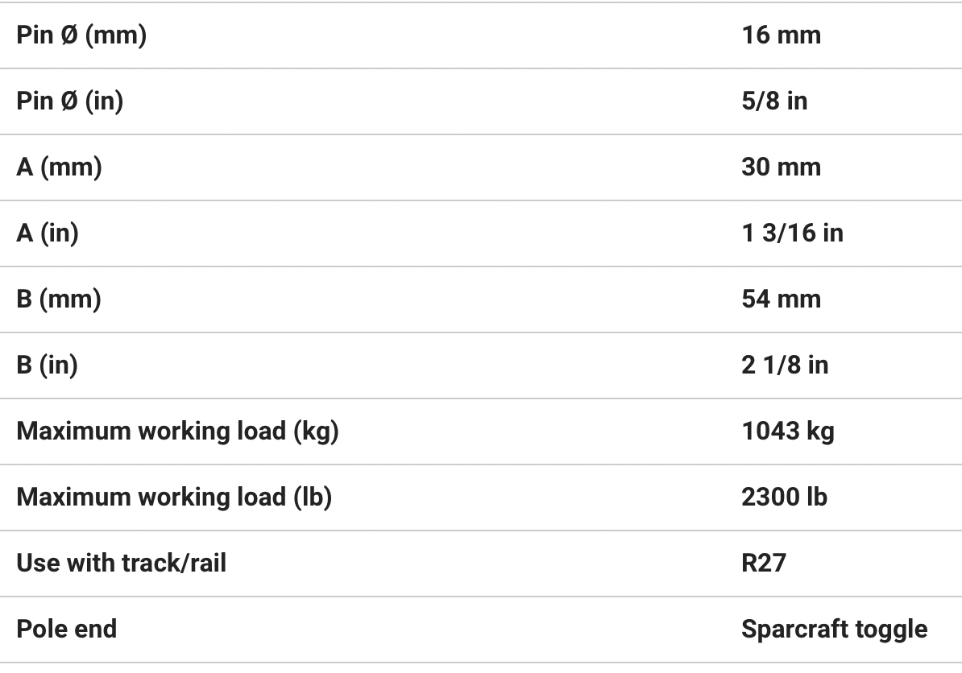This screenshot has width=962, height=673.
Task: Click the "B (in)" label
Action: pyautogui.click(x=48, y=365)
